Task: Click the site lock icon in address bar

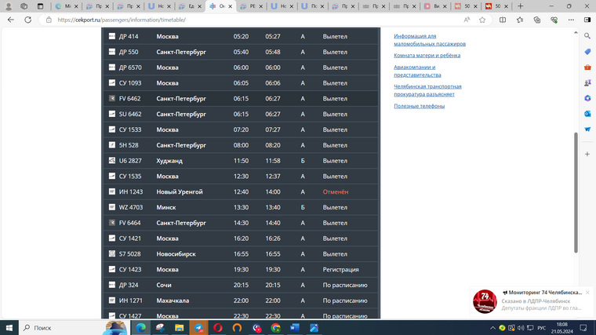Action: (49, 20)
